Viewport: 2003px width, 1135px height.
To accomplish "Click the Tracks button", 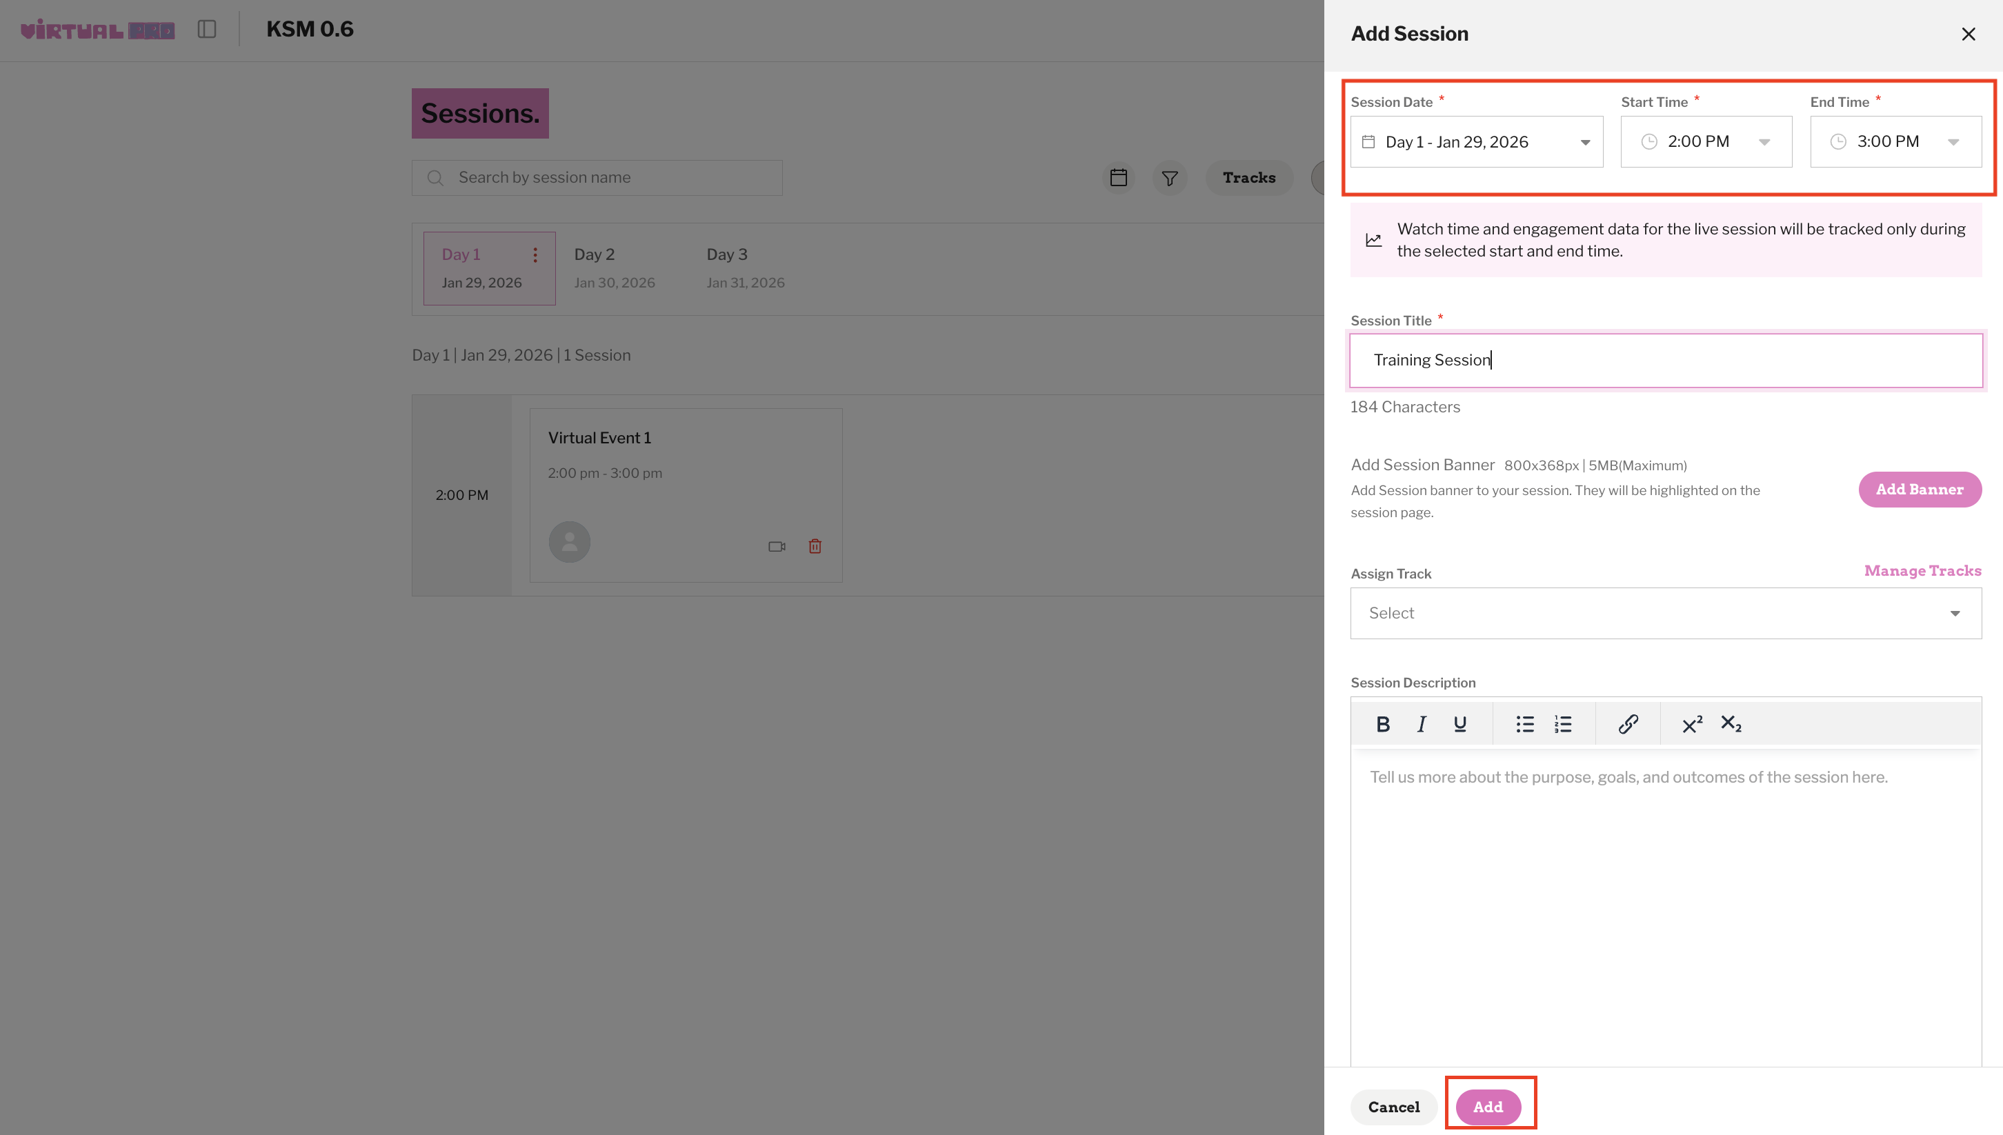I will coord(1249,178).
